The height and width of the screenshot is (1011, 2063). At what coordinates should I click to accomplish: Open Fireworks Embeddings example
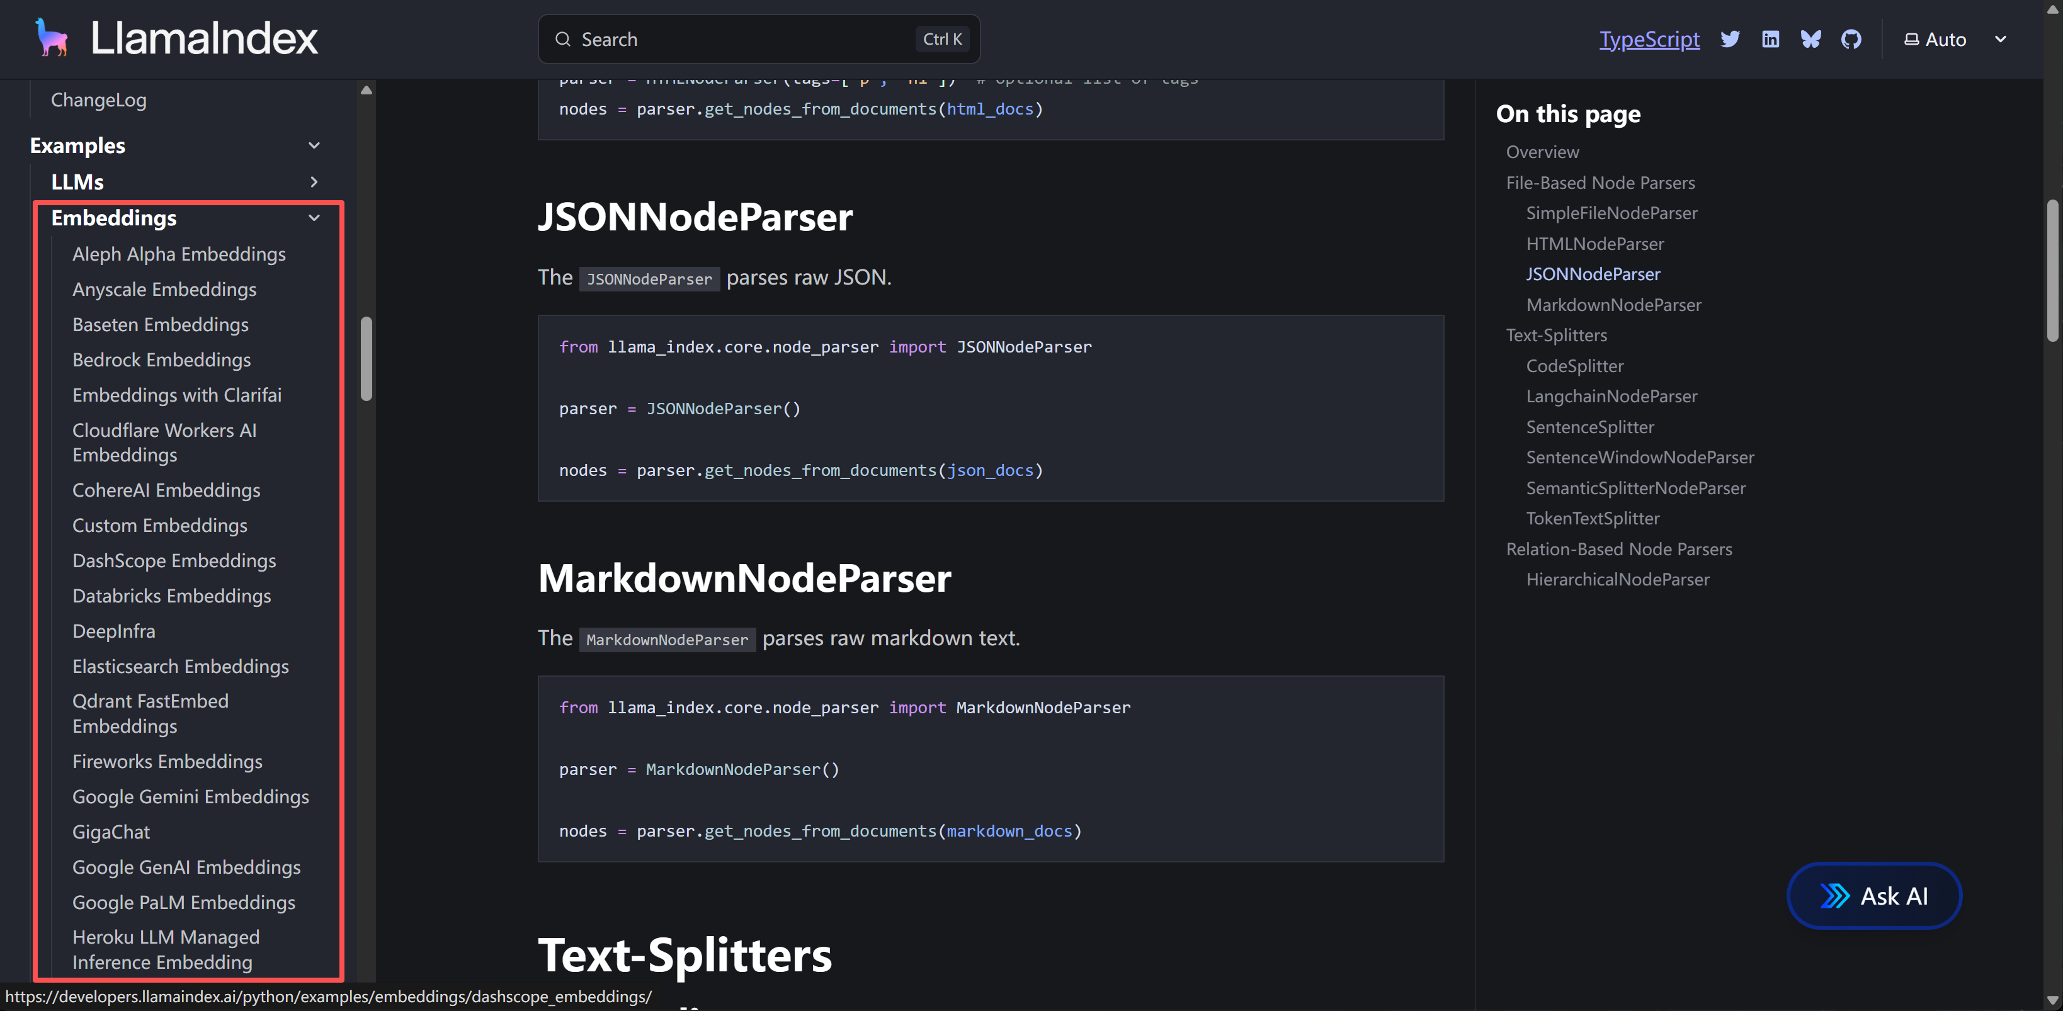pyautogui.click(x=168, y=761)
